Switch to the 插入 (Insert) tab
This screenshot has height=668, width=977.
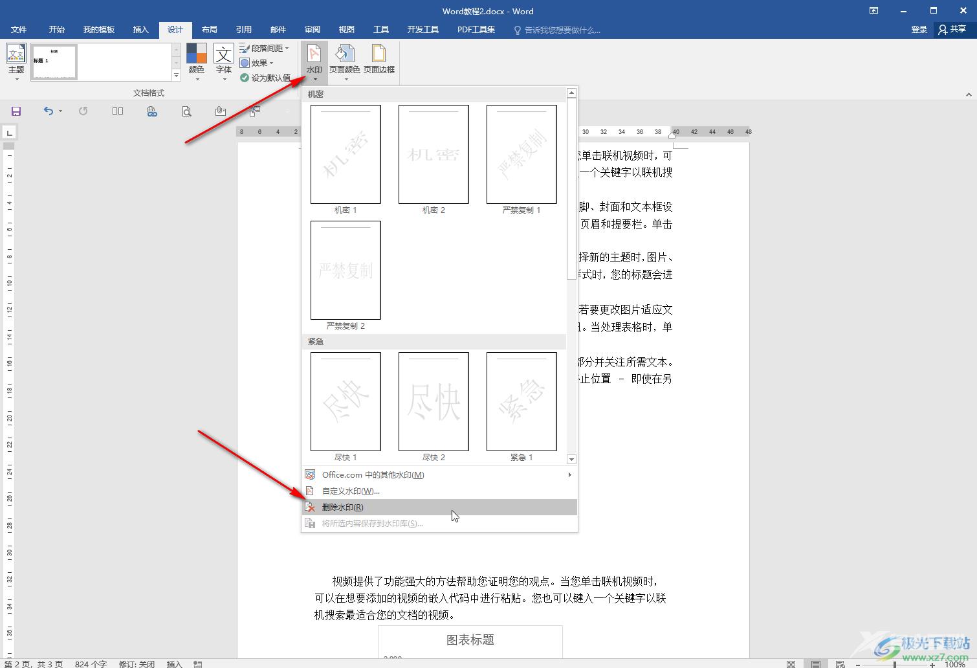click(x=141, y=30)
